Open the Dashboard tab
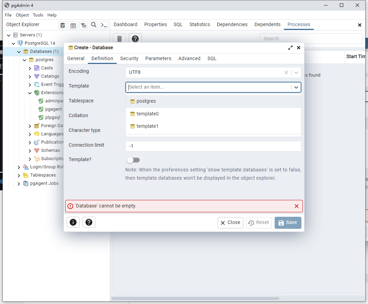368x304 pixels. (x=125, y=24)
